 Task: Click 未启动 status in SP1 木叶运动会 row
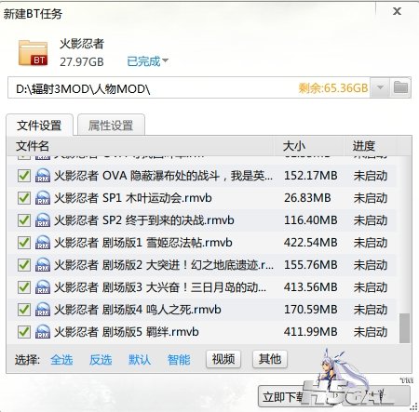pos(371,198)
